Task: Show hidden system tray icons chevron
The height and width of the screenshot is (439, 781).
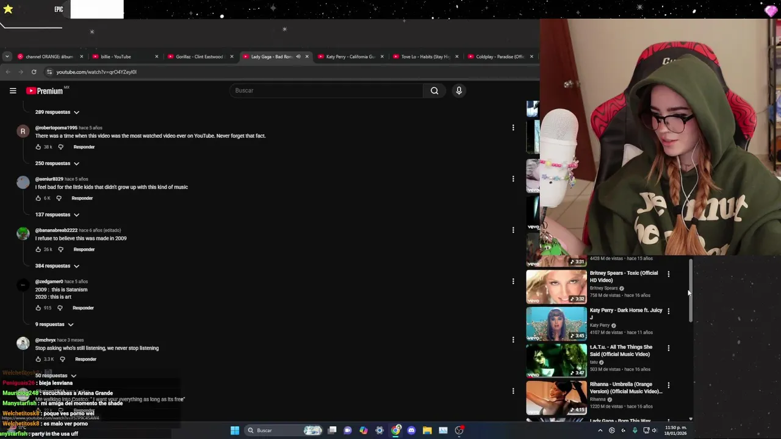Action: pyautogui.click(x=600, y=430)
